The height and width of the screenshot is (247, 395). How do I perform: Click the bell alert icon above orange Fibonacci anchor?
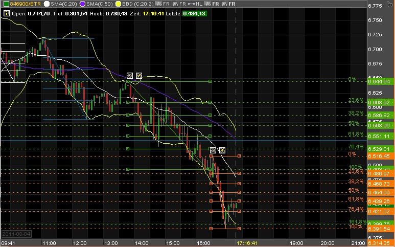(x=222, y=150)
